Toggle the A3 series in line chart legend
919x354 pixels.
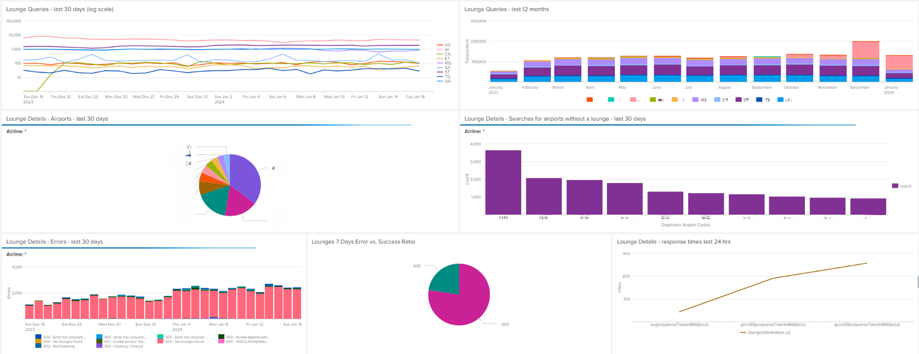(447, 45)
